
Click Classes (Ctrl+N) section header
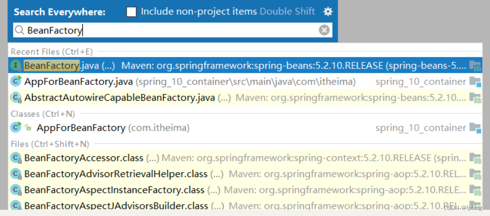pos(43,114)
